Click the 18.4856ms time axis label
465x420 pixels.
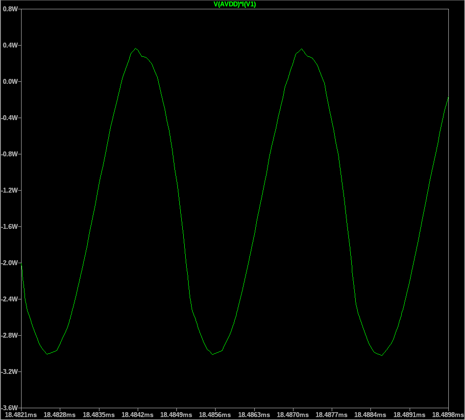pyautogui.click(x=215, y=415)
